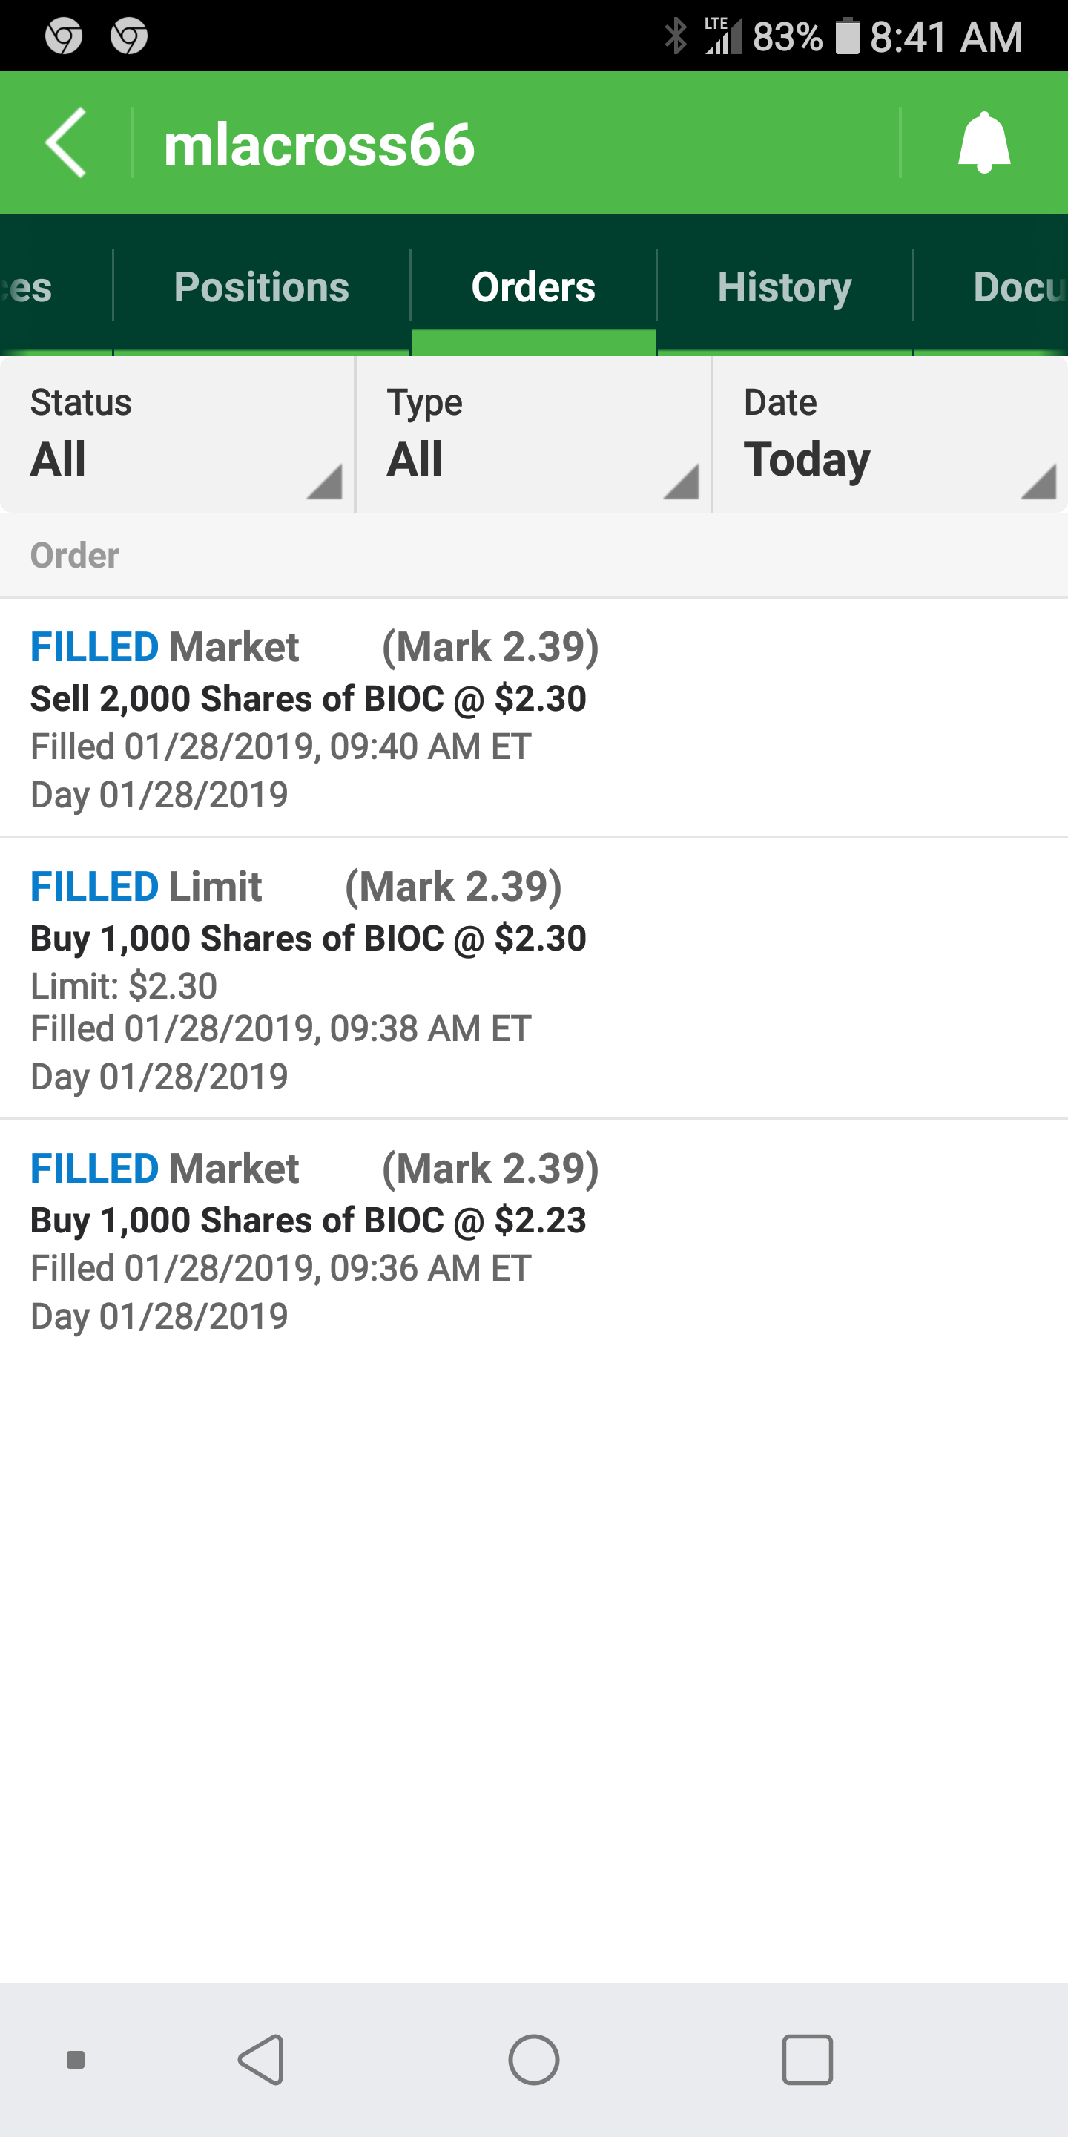Tap the small dot in navigation bar
This screenshot has width=1068, height=2137.
[x=76, y=2060]
